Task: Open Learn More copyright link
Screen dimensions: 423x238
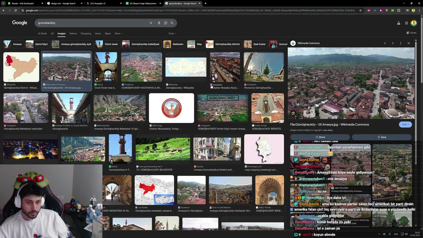Action: [x=327, y=130]
